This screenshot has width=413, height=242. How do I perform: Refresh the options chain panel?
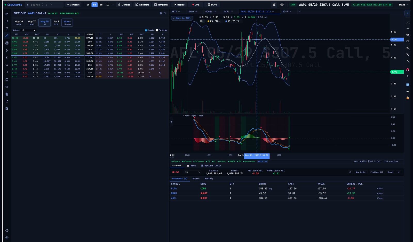(165, 13)
